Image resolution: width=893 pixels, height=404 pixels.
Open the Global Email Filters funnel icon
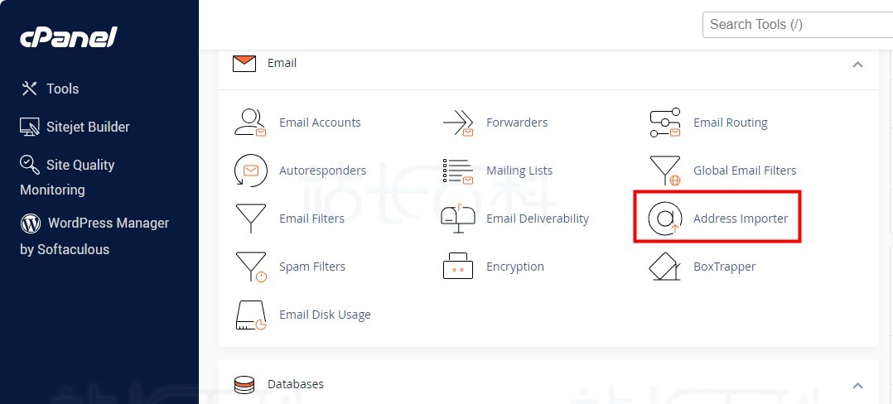[665, 171]
